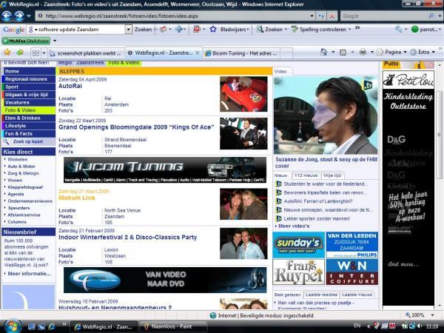Open the Google toolbar search dropdown
This screenshot has height=333, width=444.
[129, 29]
